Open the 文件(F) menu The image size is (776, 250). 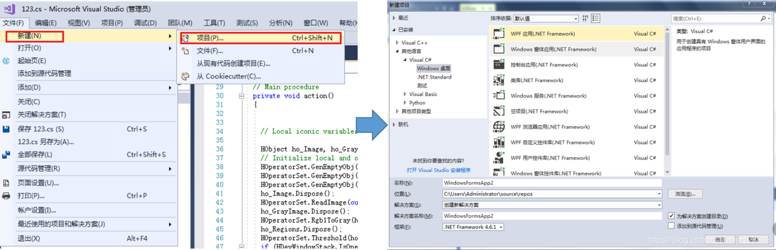tap(13, 23)
